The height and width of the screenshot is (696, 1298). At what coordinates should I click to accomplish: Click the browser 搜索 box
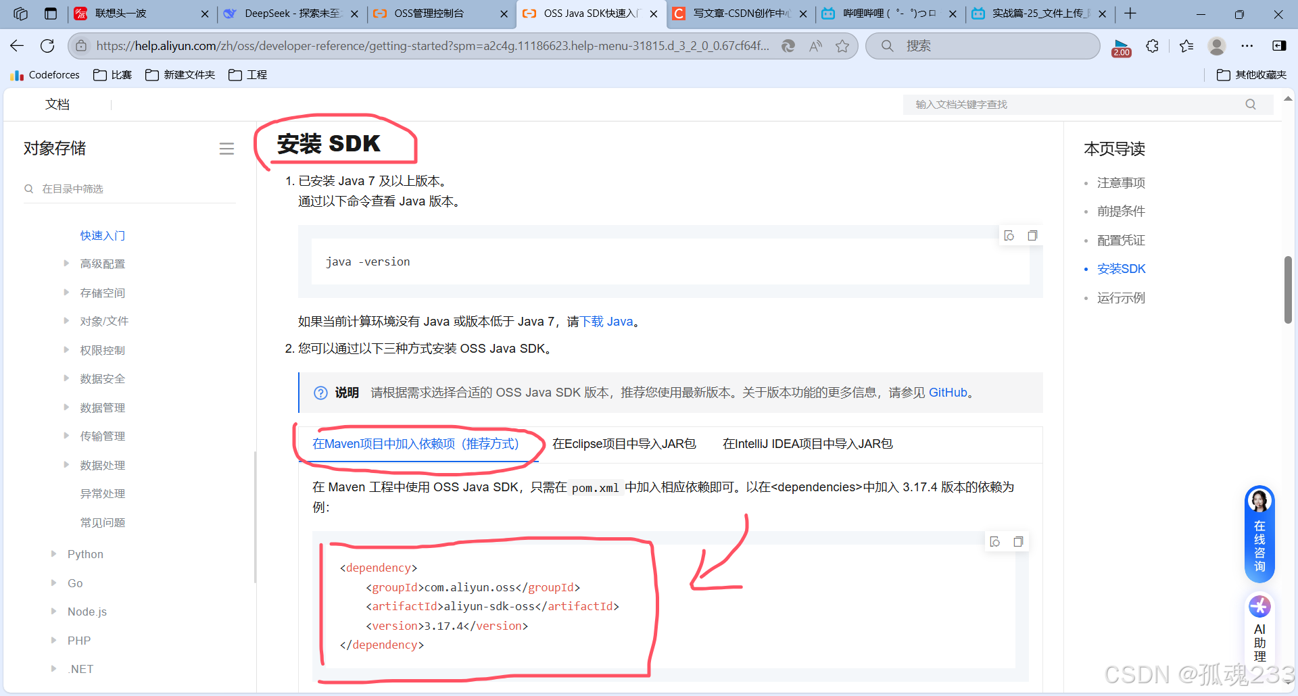pos(984,46)
